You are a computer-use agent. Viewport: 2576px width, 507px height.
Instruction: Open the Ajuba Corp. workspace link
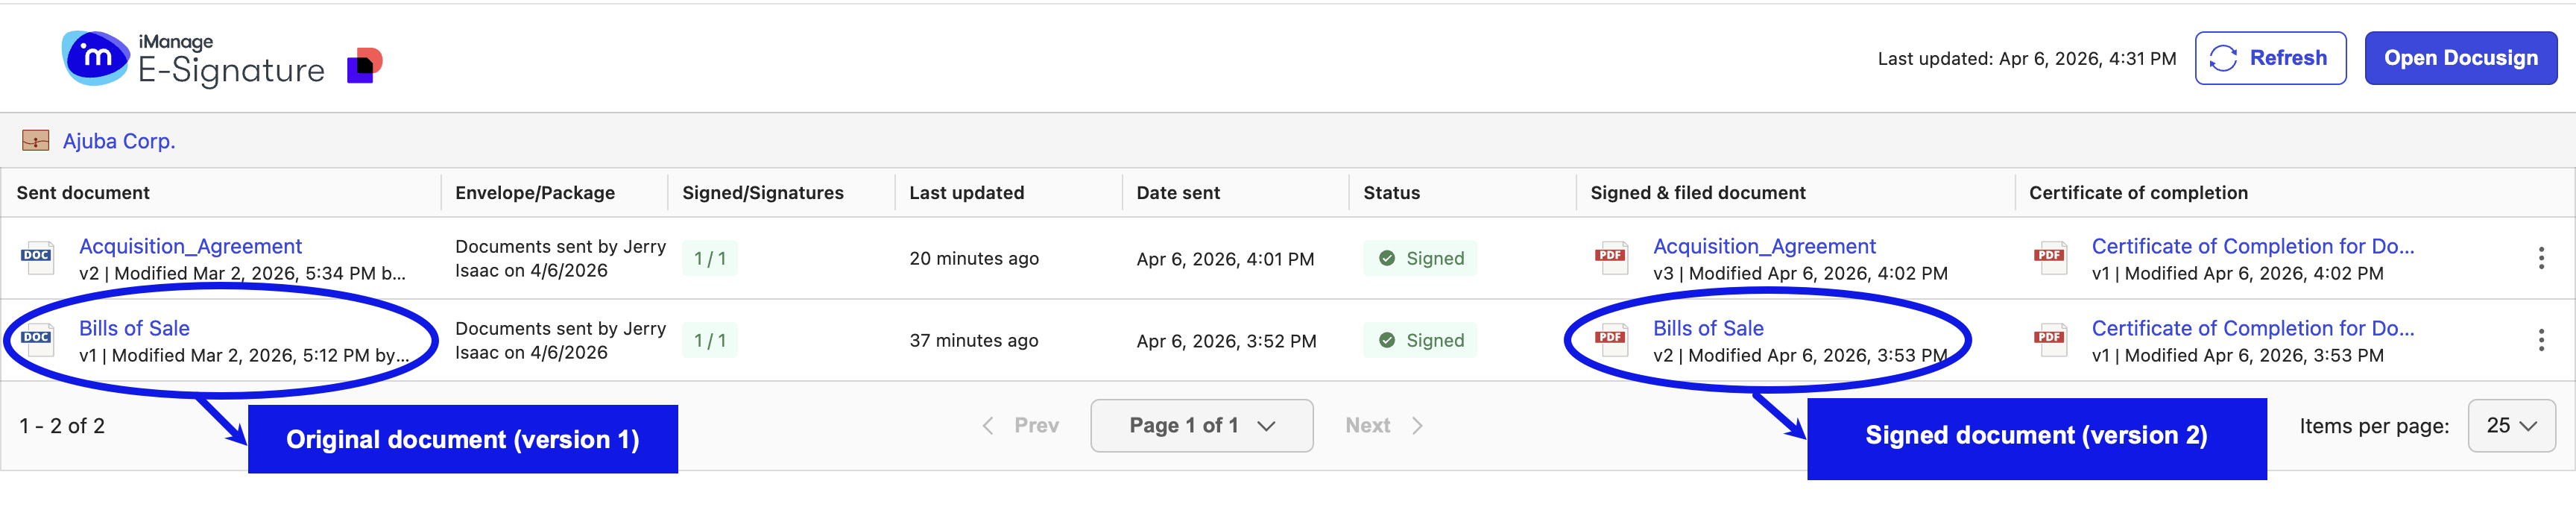119,141
